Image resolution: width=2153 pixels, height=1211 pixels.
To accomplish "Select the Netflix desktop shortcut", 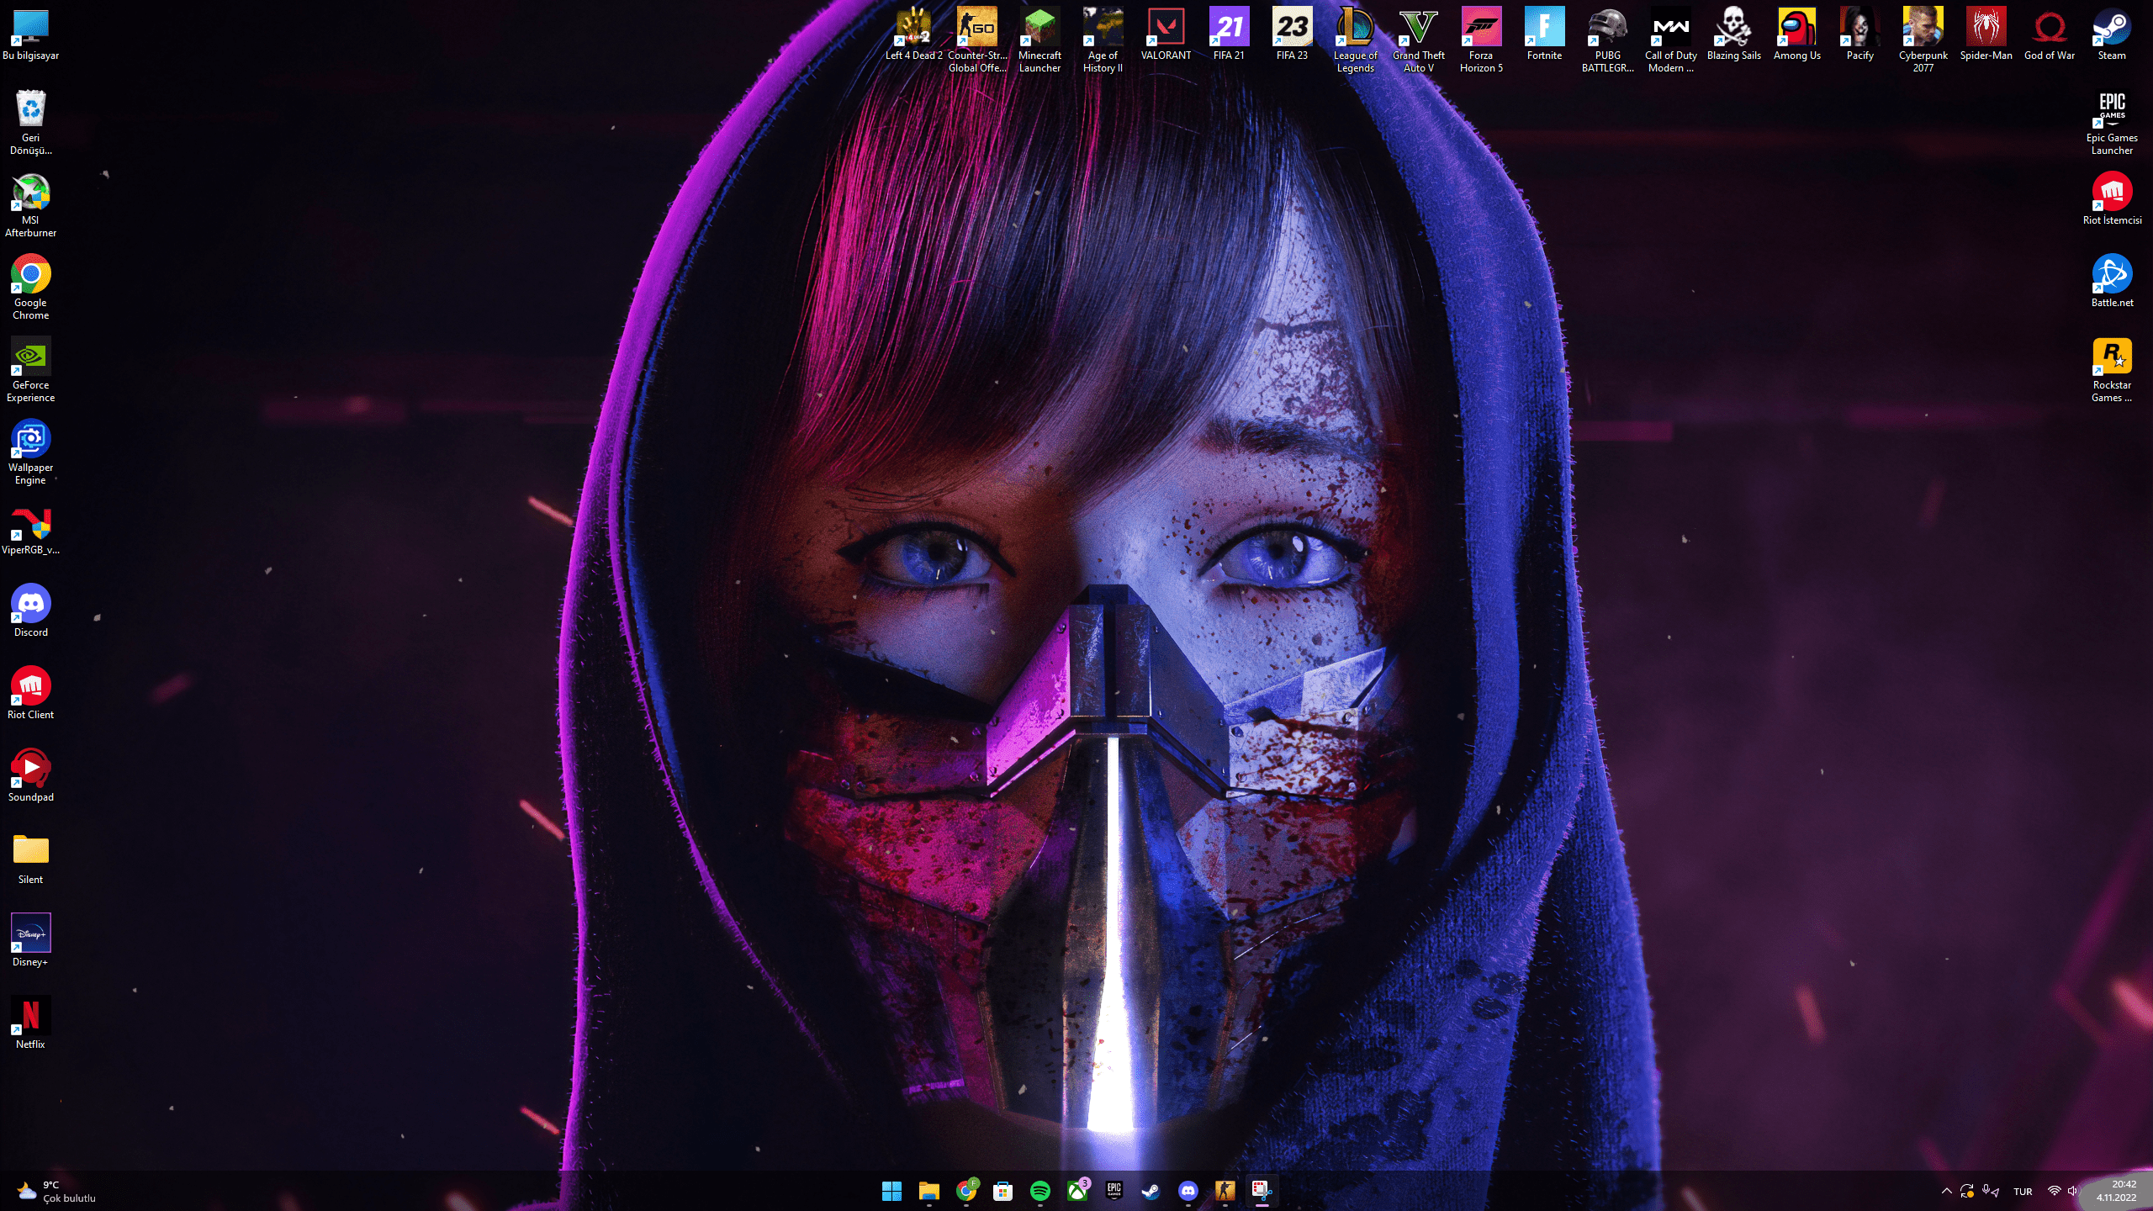I will 30,1023.
